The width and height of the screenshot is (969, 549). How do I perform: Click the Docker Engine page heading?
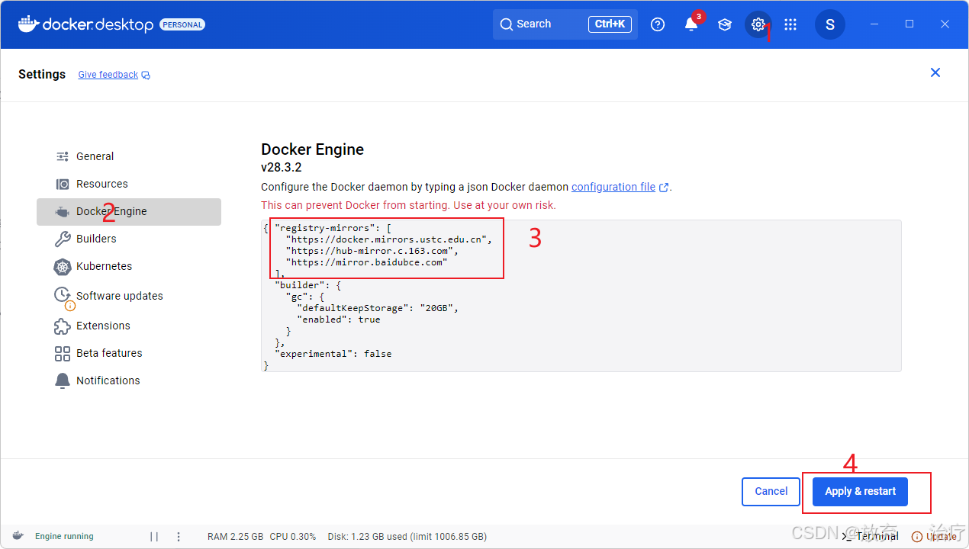312,149
